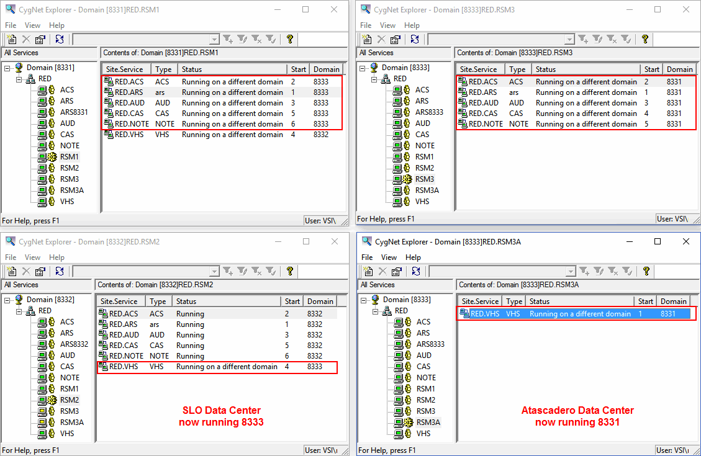The image size is (701, 456).
Task: Collapse the Domain [8331] tree node
Action: pos(7,68)
